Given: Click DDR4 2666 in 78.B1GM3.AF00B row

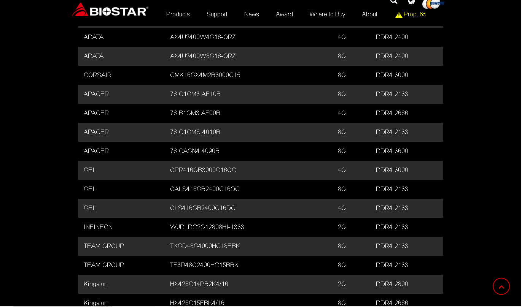Looking at the screenshot, I should (392, 113).
